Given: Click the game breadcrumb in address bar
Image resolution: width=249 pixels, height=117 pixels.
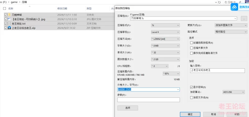Looking at the screenshot, I should pyautogui.click(x=14, y=2).
